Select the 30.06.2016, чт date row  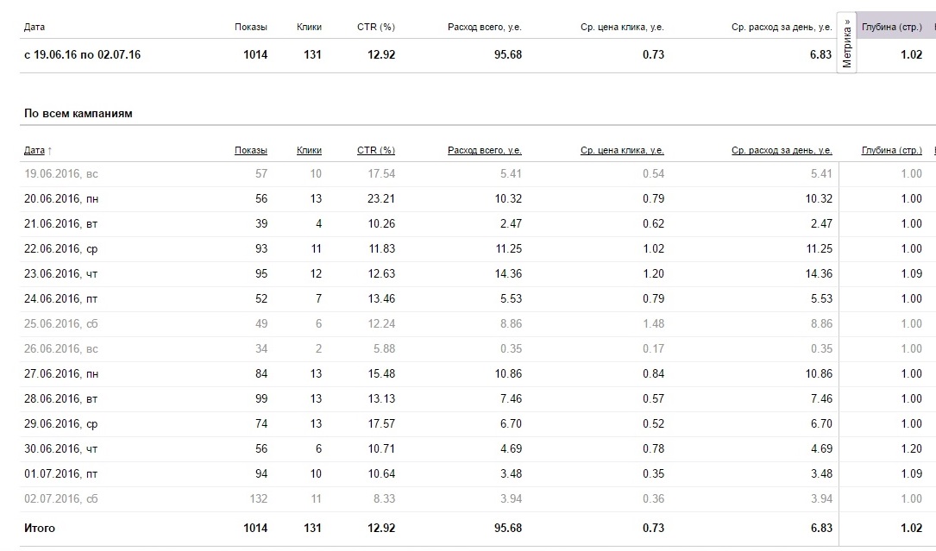[x=61, y=449]
